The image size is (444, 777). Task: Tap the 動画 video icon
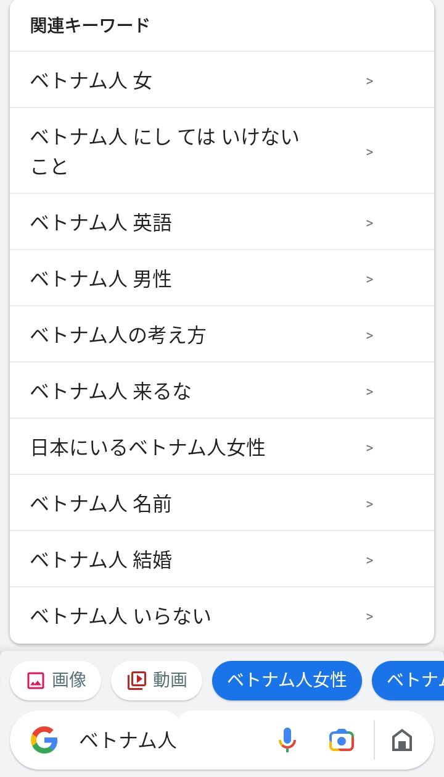tap(136, 681)
